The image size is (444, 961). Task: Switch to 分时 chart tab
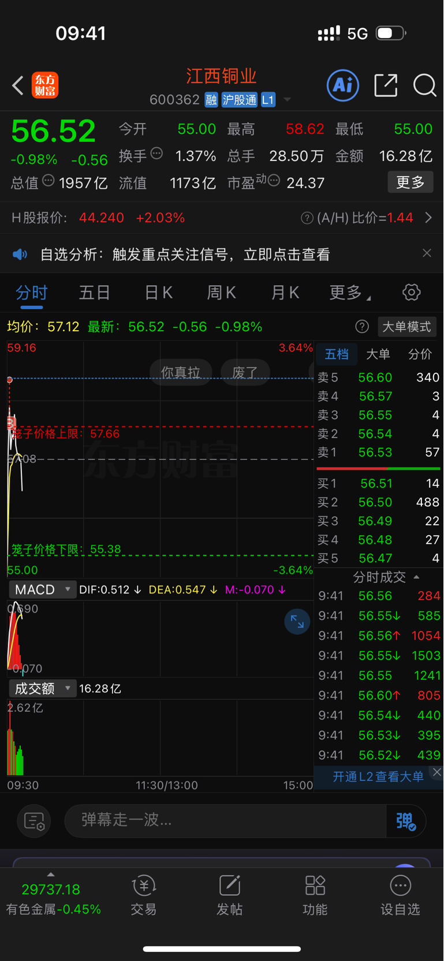point(32,293)
